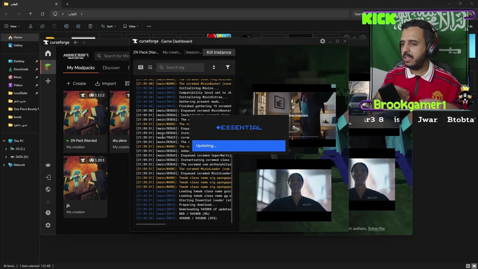Open the View dropdown in File Explorer
Viewport: 478px width, 269px height.
click(x=131, y=26)
